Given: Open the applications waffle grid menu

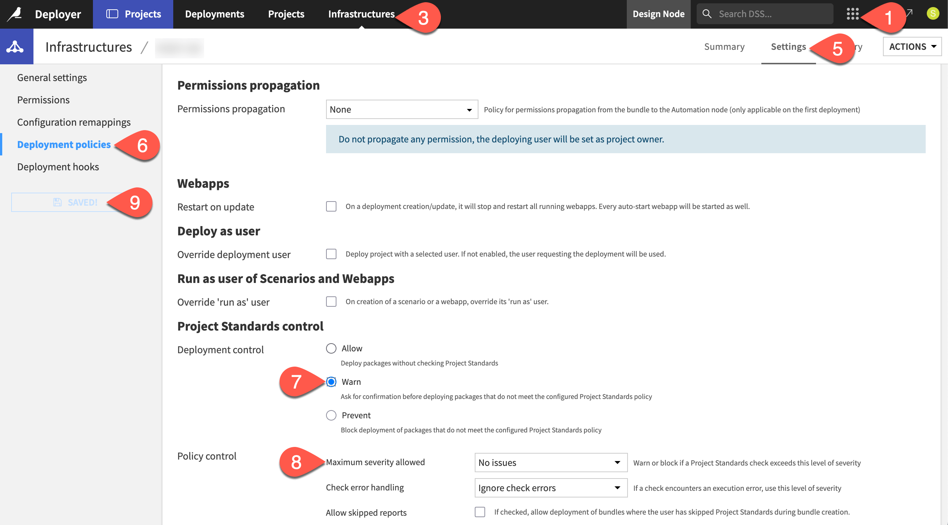Looking at the screenshot, I should coord(852,14).
